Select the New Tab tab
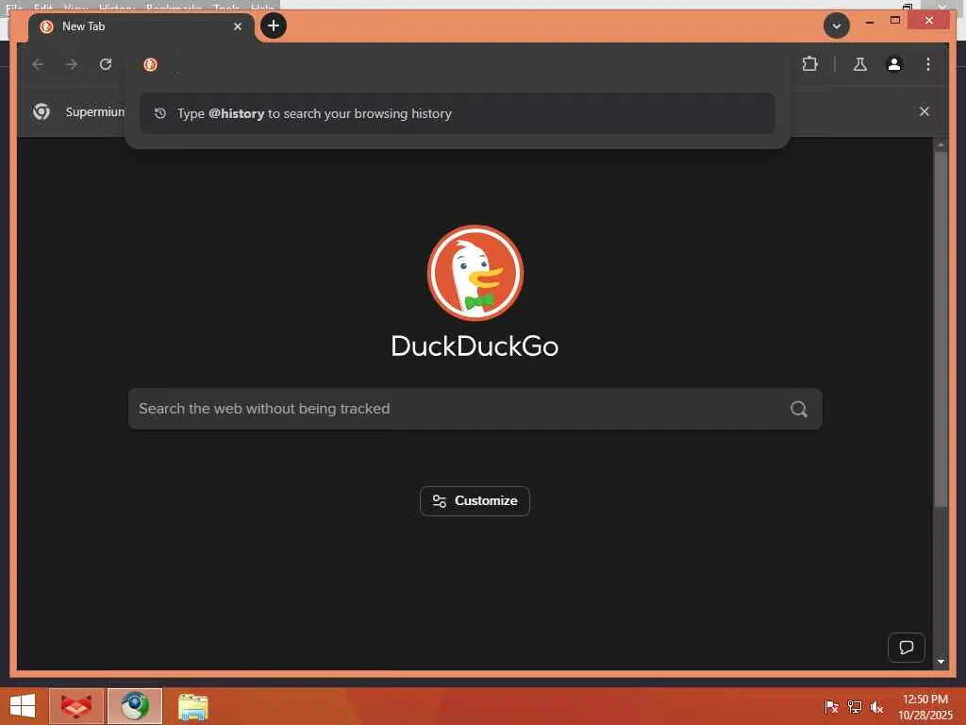This screenshot has width=966, height=725. (x=142, y=26)
